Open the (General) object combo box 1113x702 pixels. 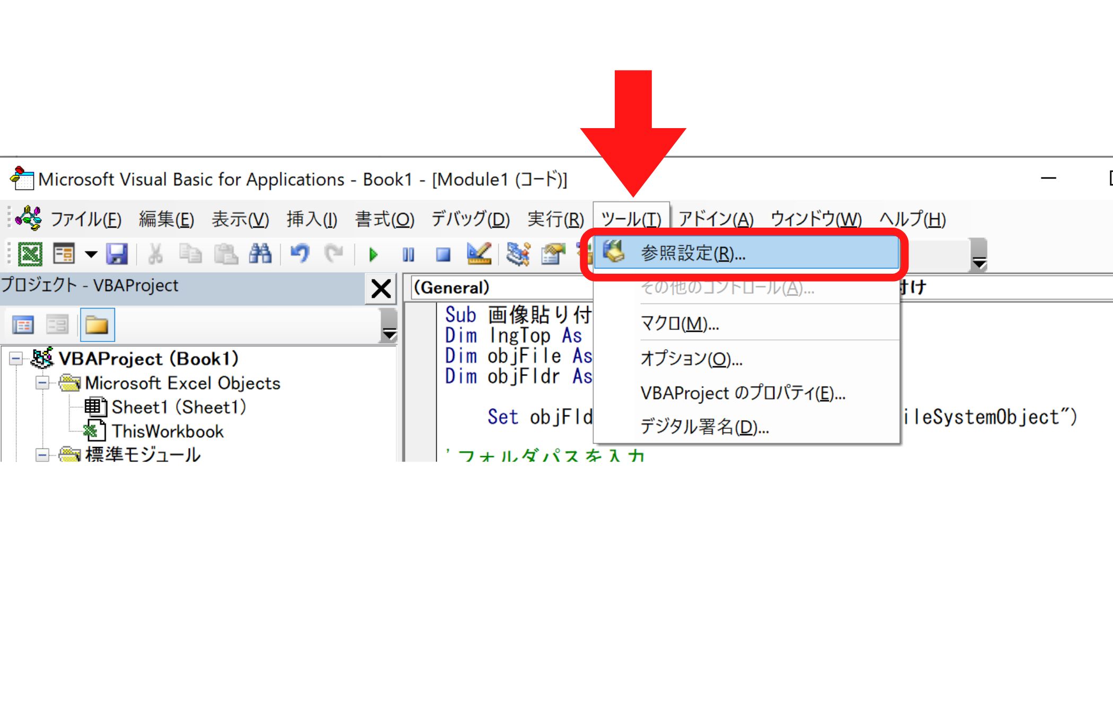501,287
